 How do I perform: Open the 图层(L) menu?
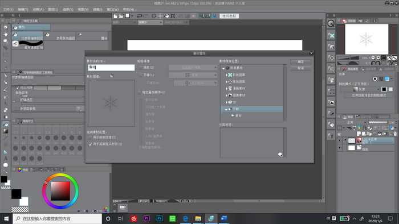[x=53, y=10]
